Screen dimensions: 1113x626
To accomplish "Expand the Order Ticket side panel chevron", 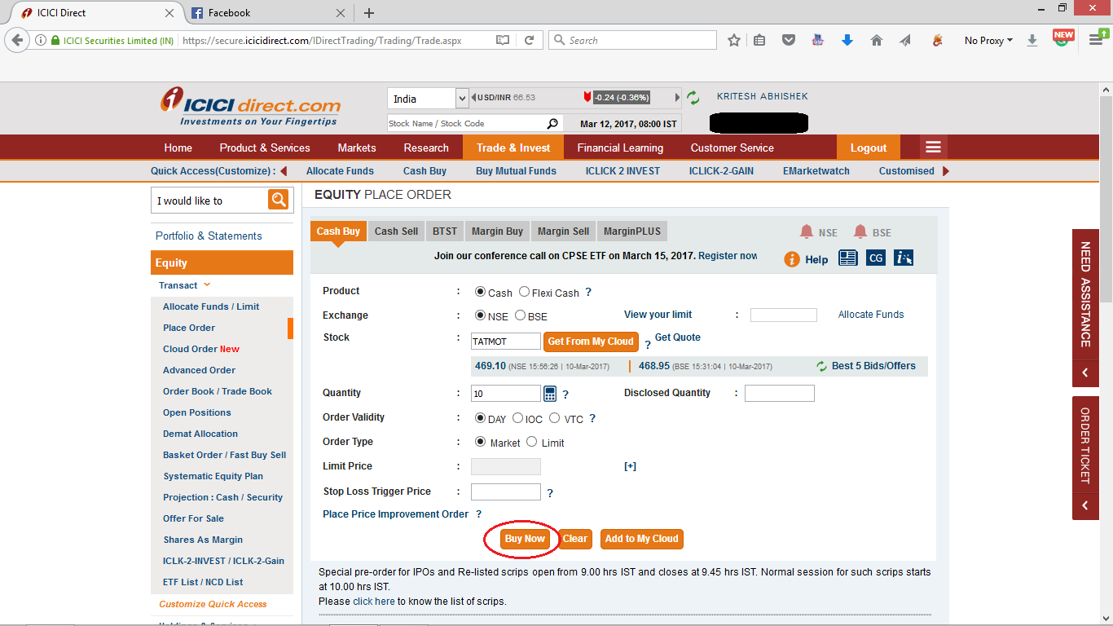I will click(1084, 506).
